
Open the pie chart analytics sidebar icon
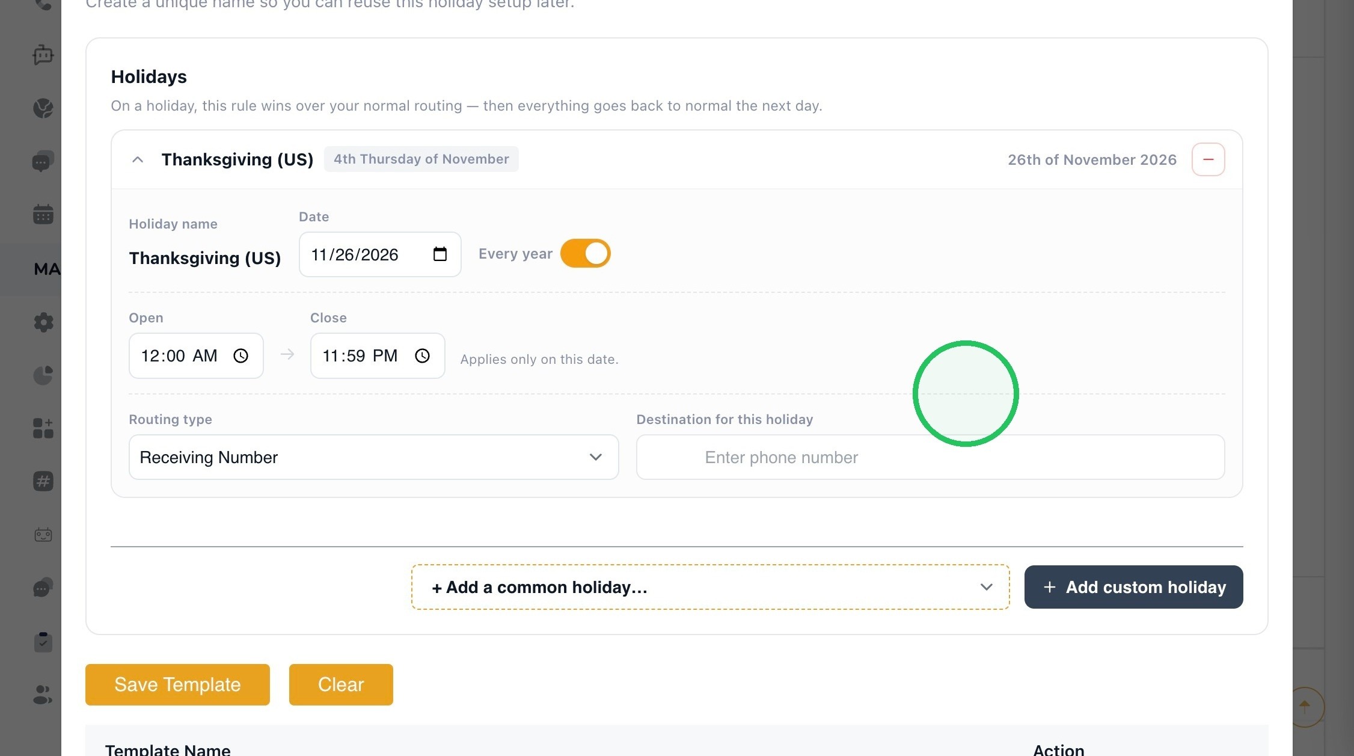[43, 375]
